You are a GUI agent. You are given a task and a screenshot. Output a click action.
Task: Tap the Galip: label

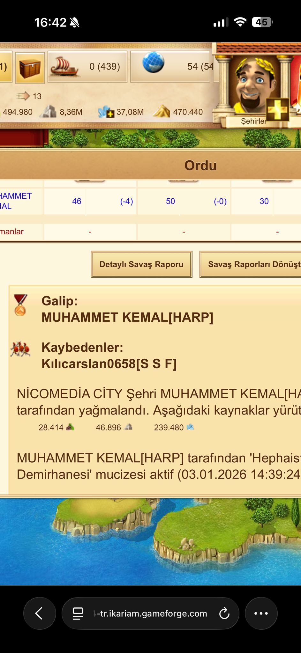coord(60,301)
